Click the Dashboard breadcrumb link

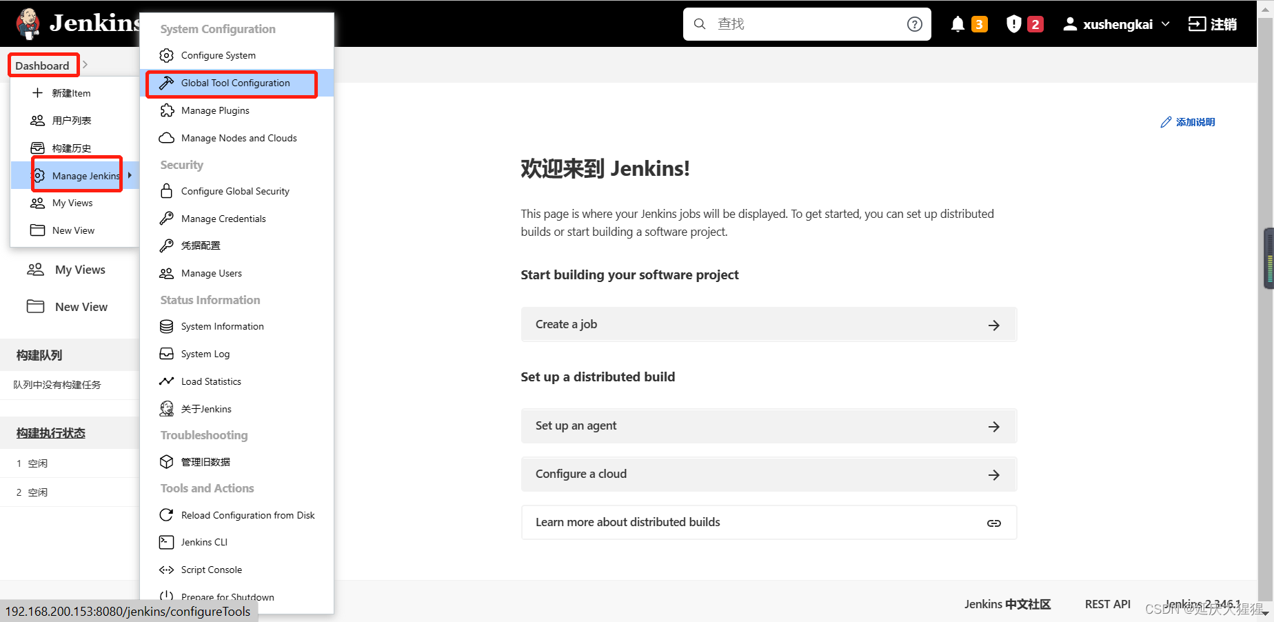pyautogui.click(x=42, y=66)
